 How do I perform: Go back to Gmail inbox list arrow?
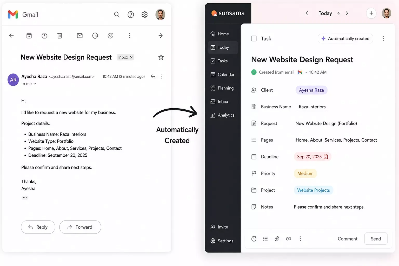coord(11,36)
